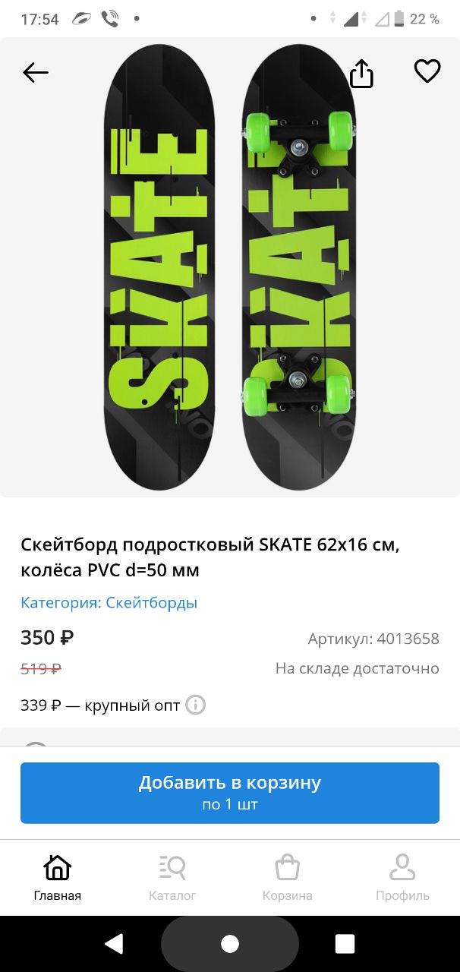Open info icon next to крупный опт
460x972 pixels.
coord(195,705)
